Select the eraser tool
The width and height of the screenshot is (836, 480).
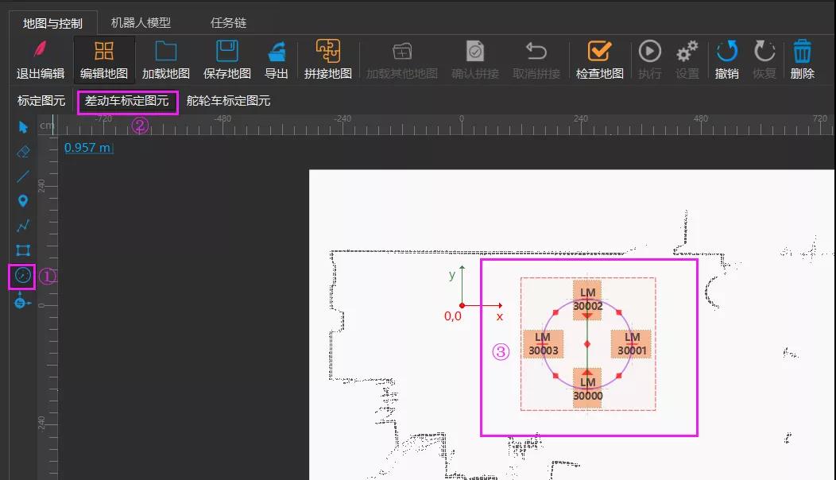coord(22,152)
